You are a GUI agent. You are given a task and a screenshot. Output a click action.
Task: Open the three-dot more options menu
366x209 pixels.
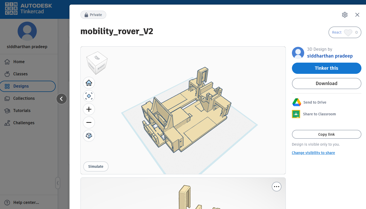tap(276, 187)
